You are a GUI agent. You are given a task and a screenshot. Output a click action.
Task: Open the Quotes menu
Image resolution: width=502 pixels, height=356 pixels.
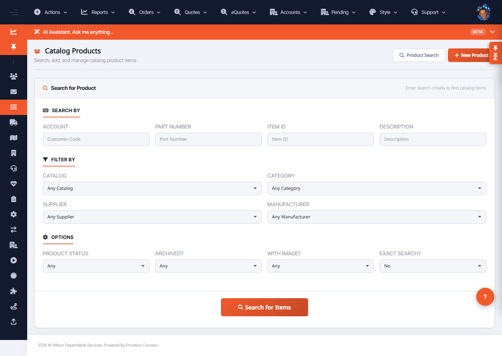[x=191, y=12]
